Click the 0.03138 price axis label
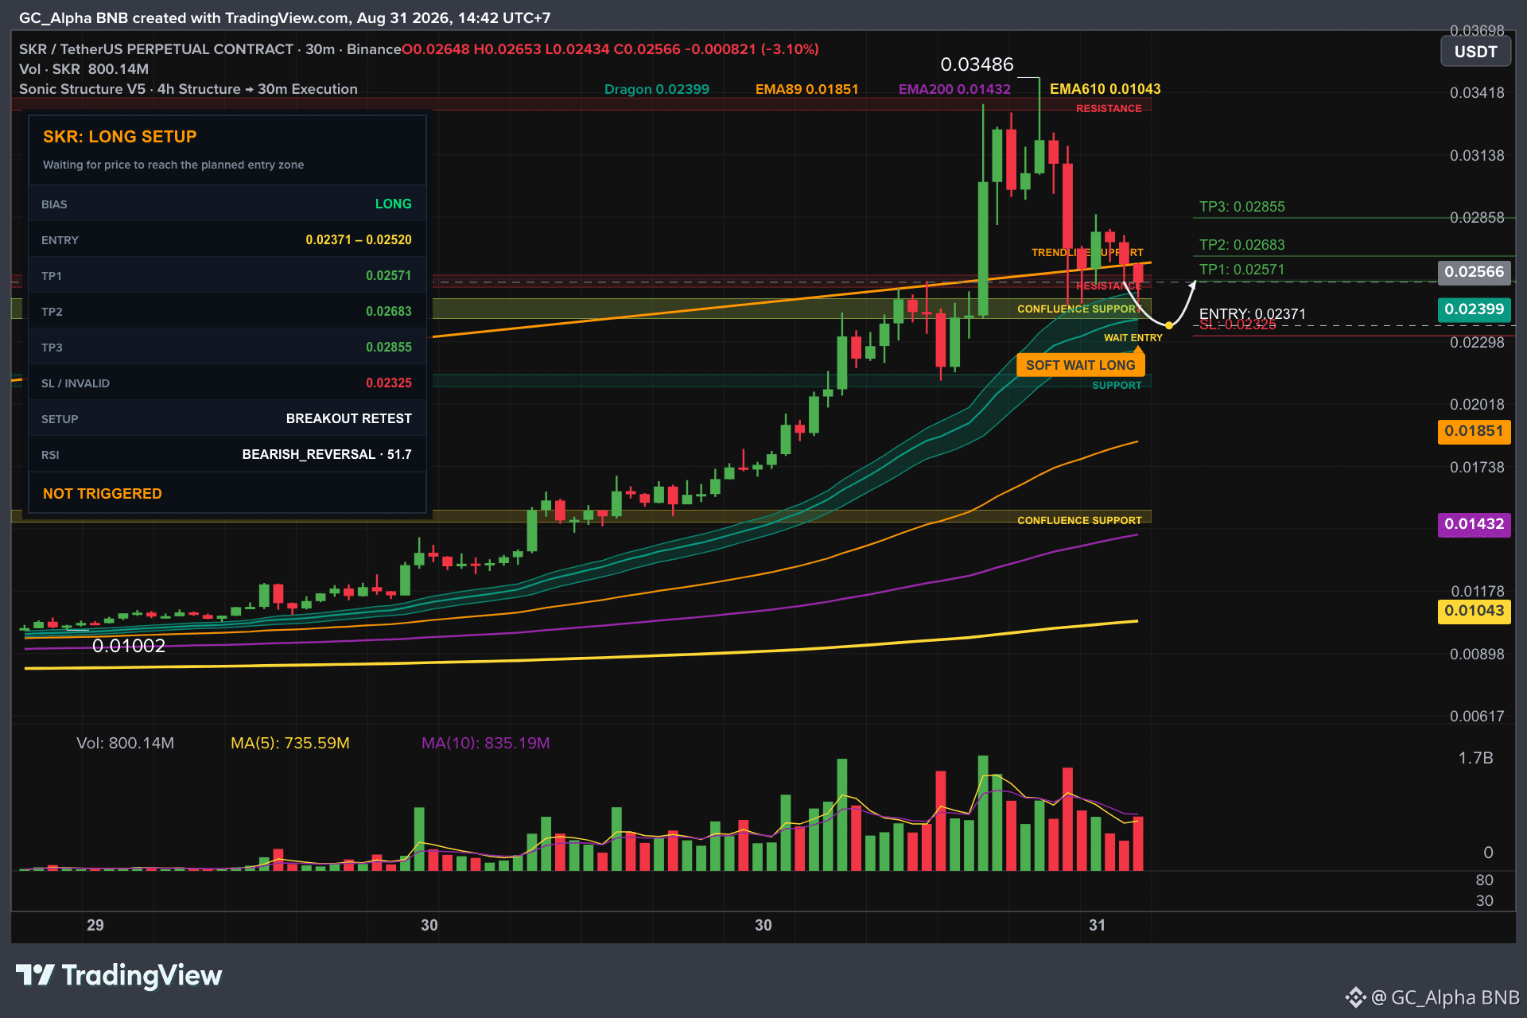The image size is (1527, 1018). tap(1477, 156)
